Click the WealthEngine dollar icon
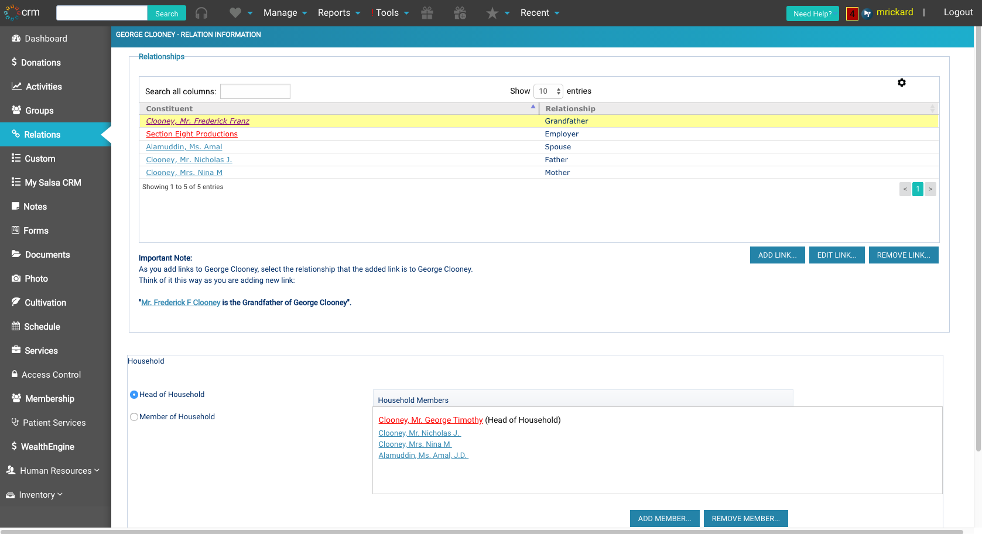Viewport: 982px width, 534px height. click(14, 446)
